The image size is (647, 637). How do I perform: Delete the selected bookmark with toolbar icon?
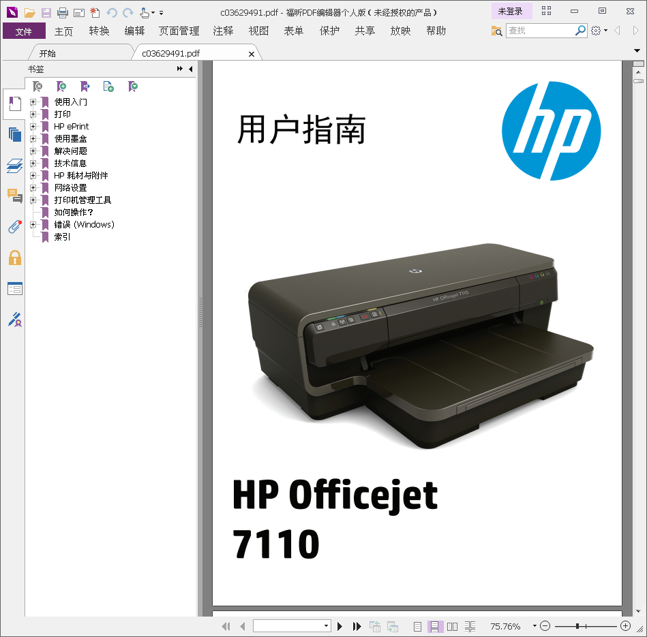(37, 86)
